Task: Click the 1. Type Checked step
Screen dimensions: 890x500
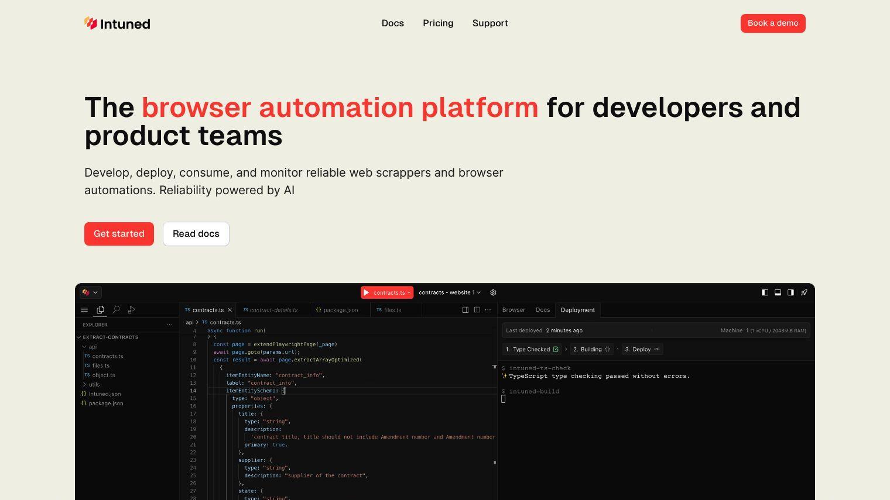Action: click(x=532, y=349)
